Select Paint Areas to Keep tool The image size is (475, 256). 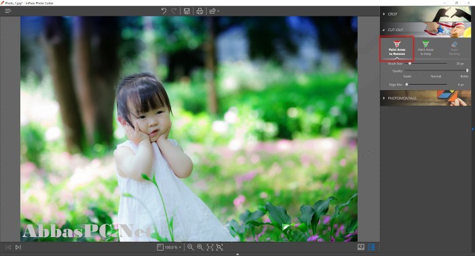425,48
